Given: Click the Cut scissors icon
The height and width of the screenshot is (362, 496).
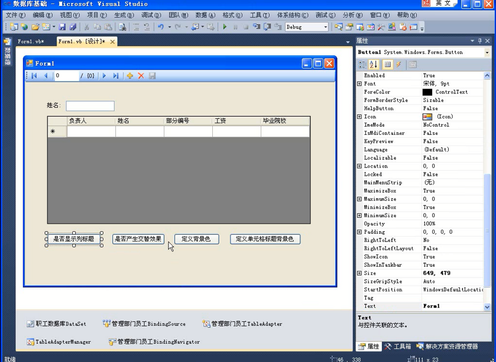Looking at the screenshot, I should tap(86, 27).
